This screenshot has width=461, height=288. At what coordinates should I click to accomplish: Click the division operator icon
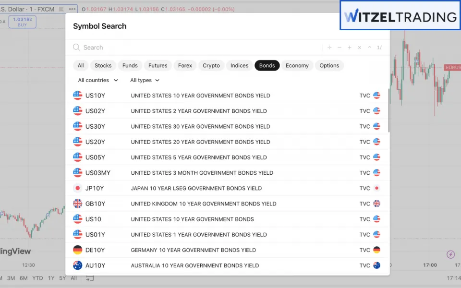click(x=329, y=48)
